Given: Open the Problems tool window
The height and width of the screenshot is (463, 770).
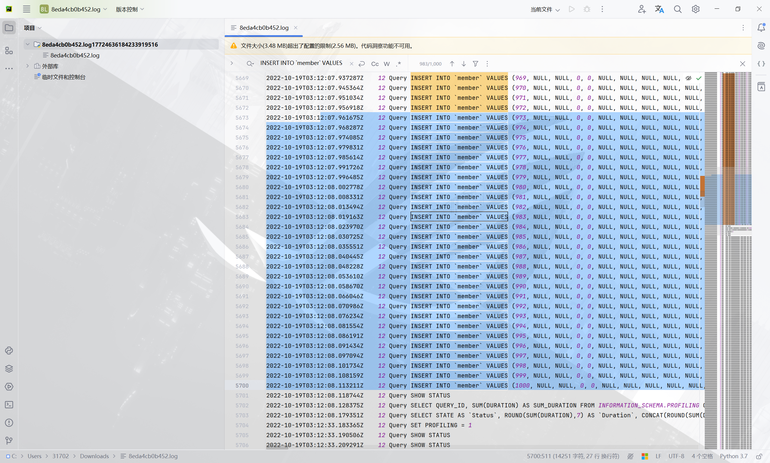Looking at the screenshot, I should [9, 423].
